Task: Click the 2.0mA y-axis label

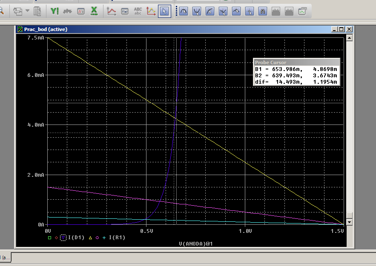Action: pyautogui.click(x=35, y=175)
